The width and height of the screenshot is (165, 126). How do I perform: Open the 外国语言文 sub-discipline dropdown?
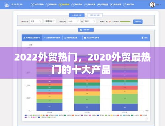pyautogui.click(x=49, y=21)
